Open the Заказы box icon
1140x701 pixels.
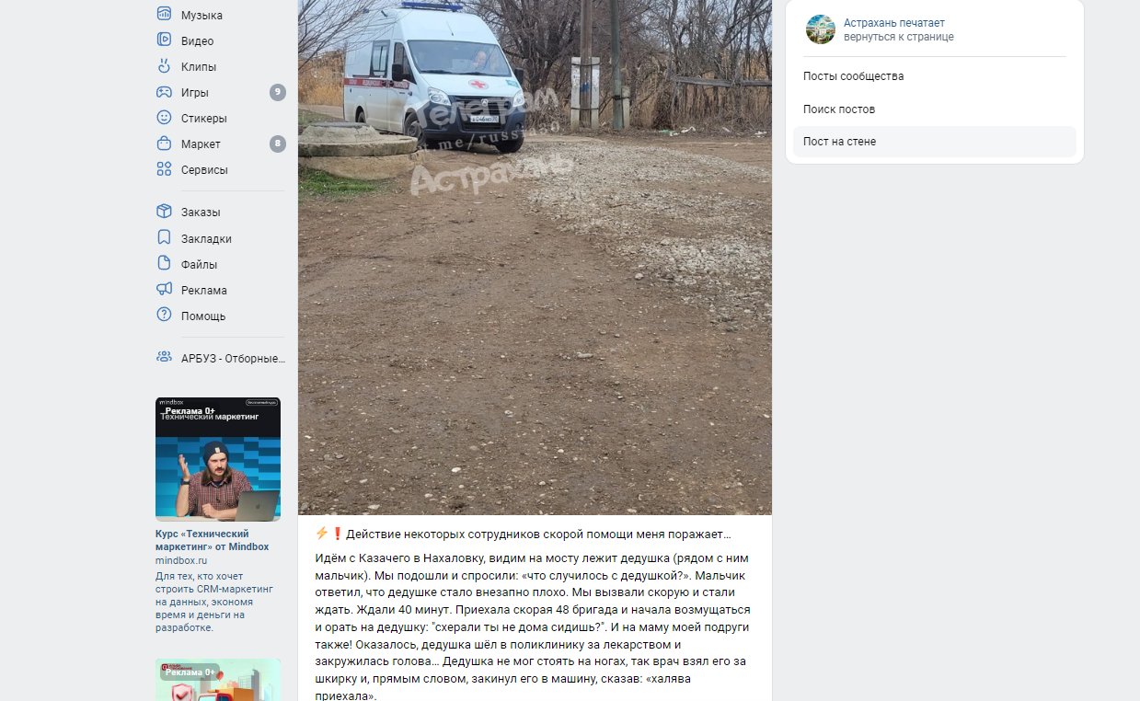(x=164, y=212)
